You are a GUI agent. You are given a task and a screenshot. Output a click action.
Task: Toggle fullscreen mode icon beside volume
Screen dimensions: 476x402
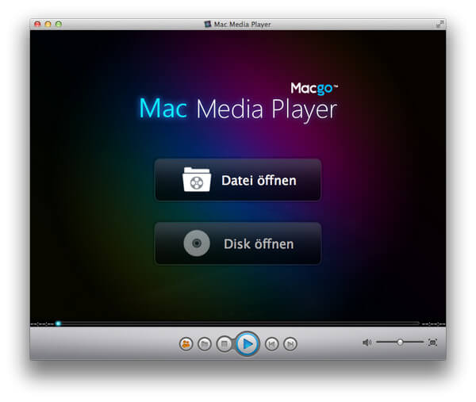pyautogui.click(x=432, y=343)
